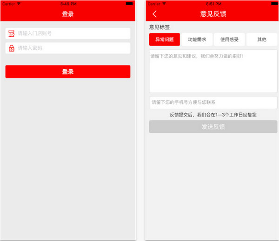This screenshot has height=241, width=279.
Task: Click the 意见标签 section label
Action: (159, 27)
